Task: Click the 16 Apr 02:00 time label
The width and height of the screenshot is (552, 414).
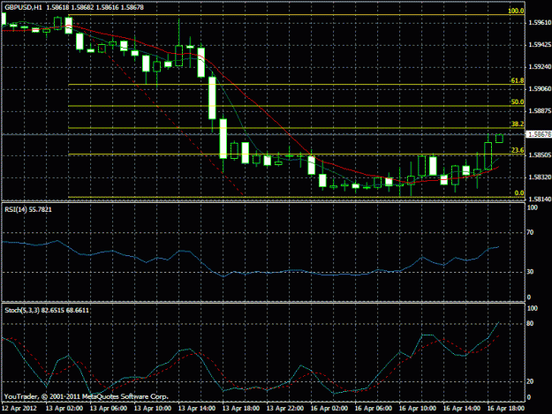Action: [329, 409]
